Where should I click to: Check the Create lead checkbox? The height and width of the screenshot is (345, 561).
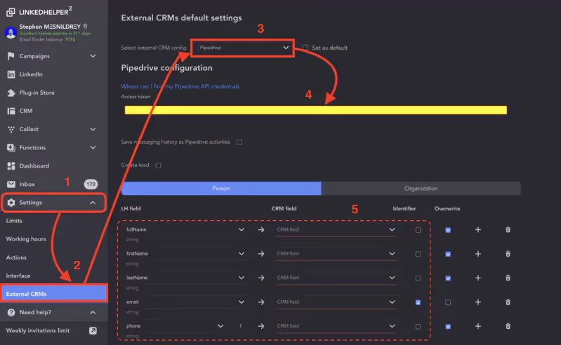click(158, 165)
